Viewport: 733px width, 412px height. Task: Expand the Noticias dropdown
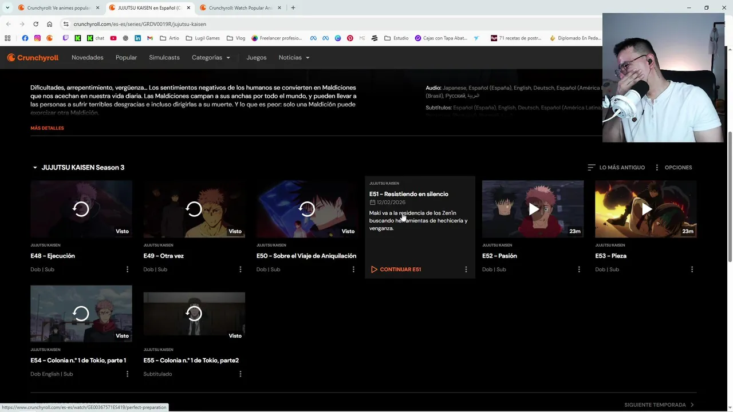click(x=294, y=57)
